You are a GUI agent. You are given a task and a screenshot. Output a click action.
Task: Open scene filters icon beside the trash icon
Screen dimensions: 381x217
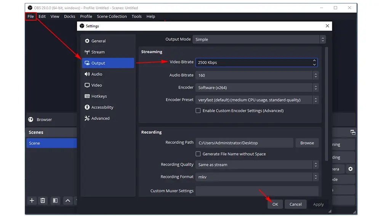coord(55,201)
